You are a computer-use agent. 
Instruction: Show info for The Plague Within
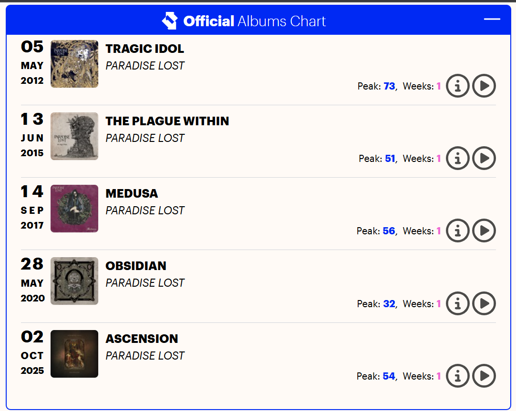coord(458,159)
